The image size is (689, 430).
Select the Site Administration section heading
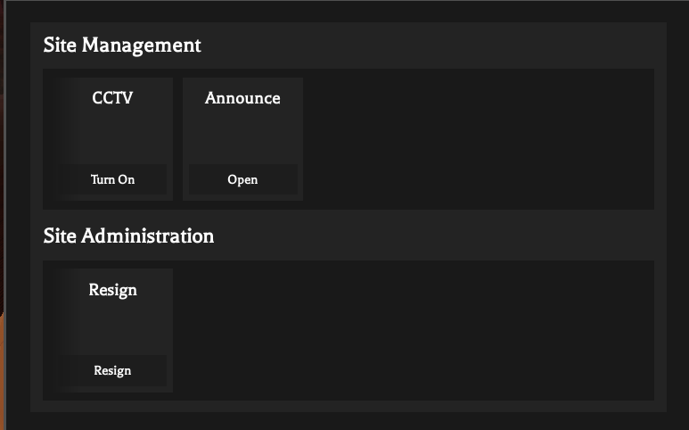[128, 236]
